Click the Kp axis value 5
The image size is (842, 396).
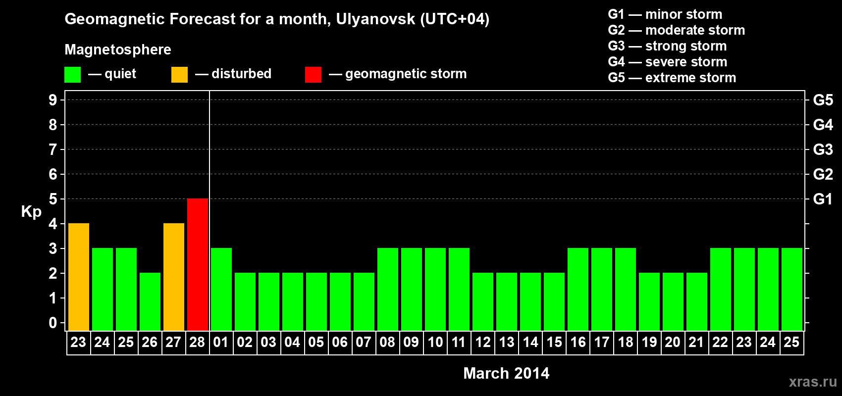53,199
